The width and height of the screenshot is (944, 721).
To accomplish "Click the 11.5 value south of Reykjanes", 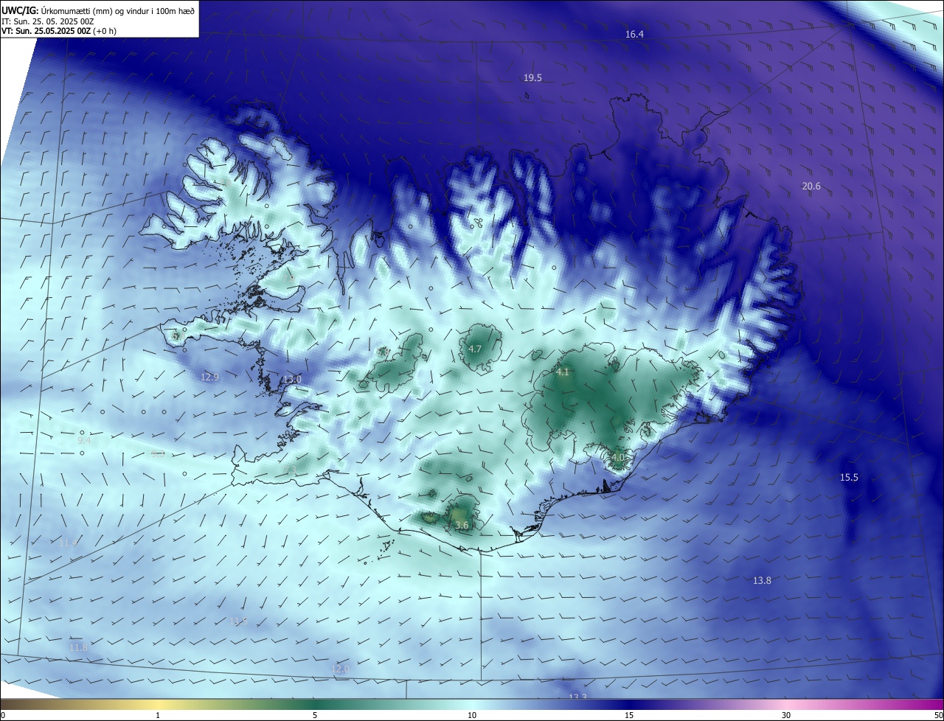I will (238, 621).
